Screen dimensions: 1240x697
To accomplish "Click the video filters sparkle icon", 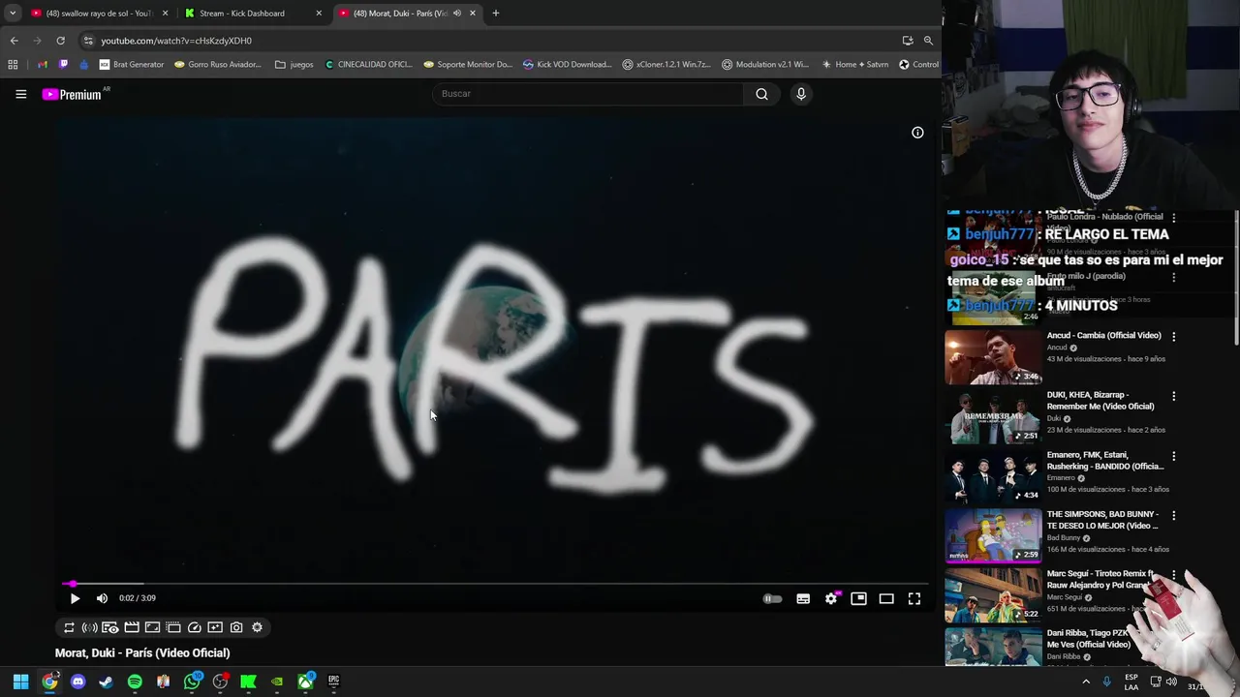I will [x=215, y=627].
